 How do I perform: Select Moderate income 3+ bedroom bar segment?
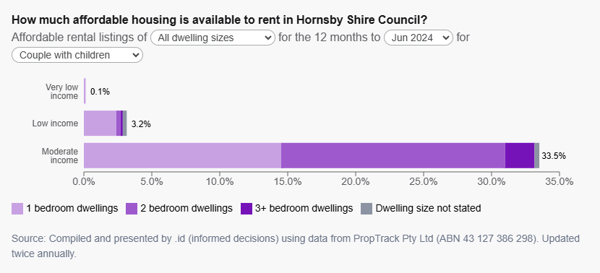[520, 155]
